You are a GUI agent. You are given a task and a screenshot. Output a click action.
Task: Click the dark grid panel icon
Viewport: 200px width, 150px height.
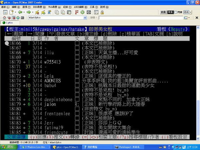[89, 12]
